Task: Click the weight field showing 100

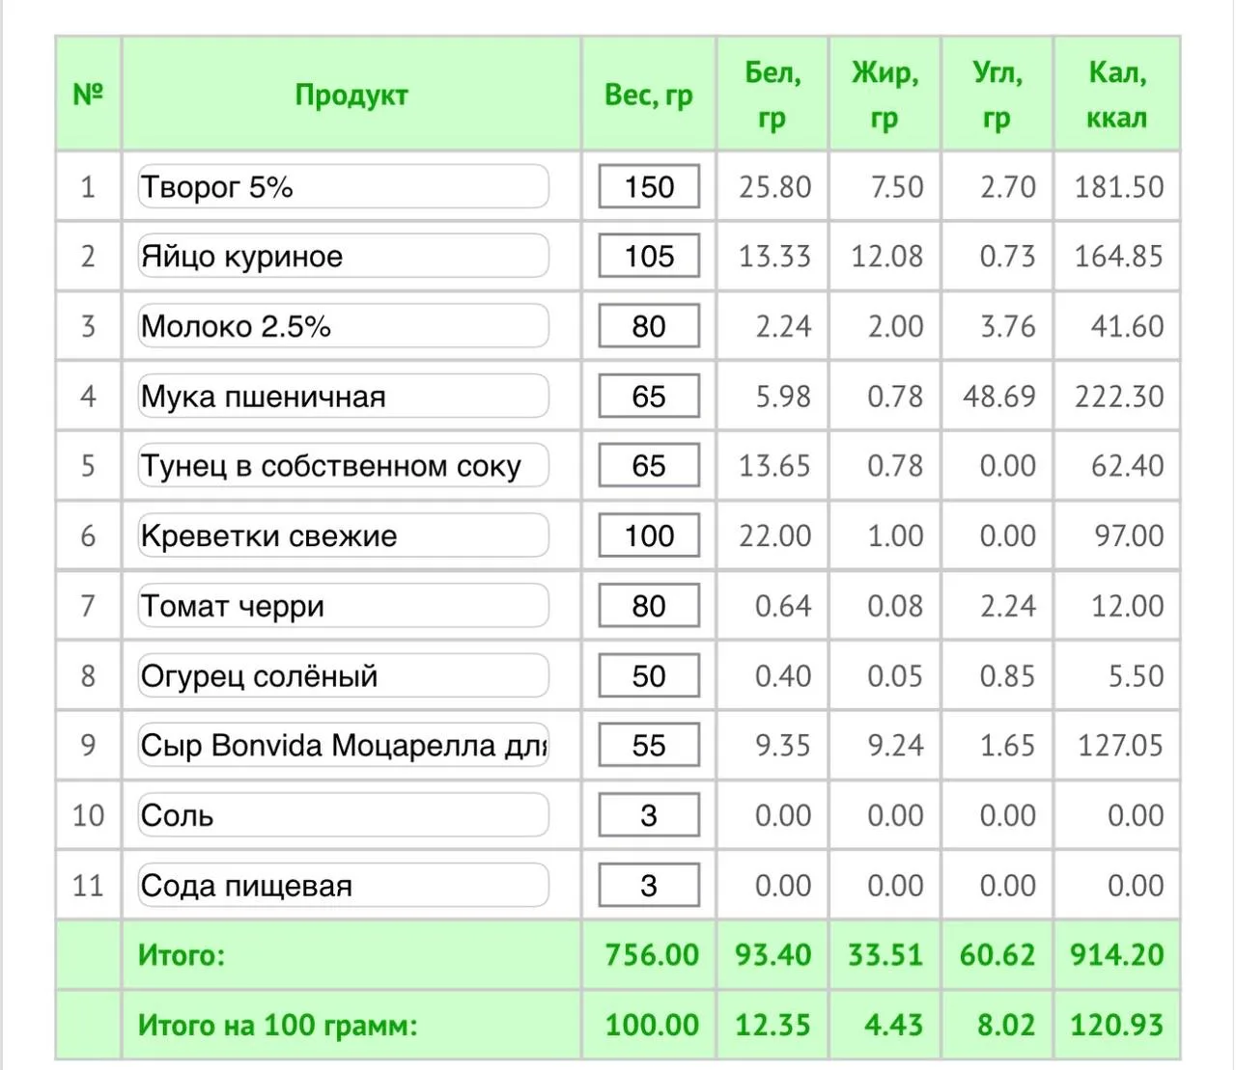Action: [649, 535]
